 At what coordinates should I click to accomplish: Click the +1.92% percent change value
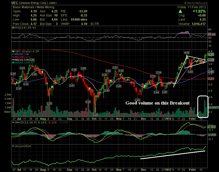[199, 11]
